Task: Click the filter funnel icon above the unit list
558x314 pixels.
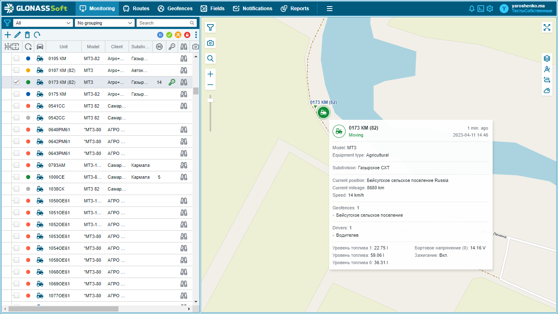Action: click(x=7, y=23)
